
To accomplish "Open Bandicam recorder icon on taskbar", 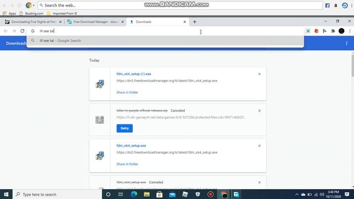I will tap(210, 194).
